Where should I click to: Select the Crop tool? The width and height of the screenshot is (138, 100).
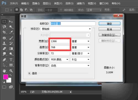click(x=4, y=32)
